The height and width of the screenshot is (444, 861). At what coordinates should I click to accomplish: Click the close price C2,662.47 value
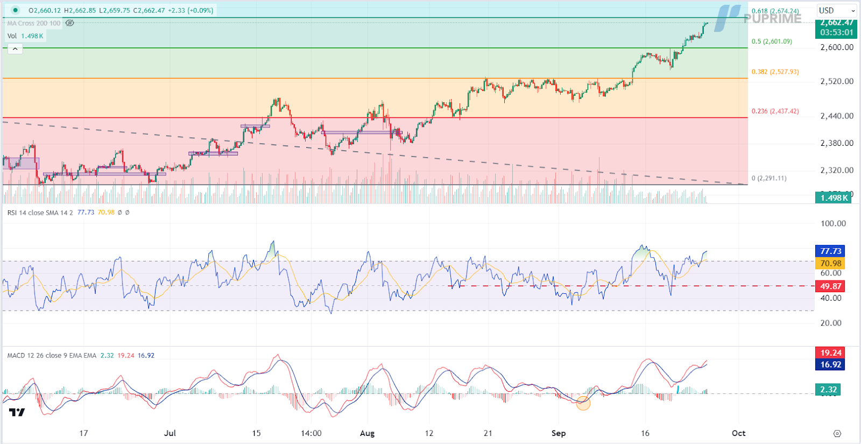pos(150,10)
